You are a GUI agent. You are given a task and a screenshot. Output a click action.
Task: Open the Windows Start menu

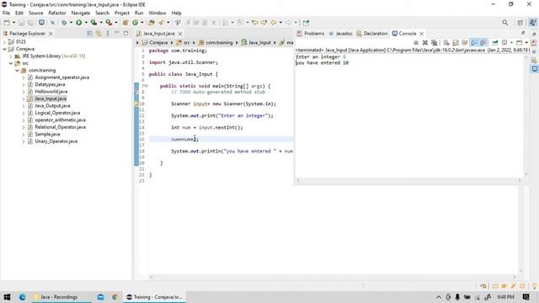click(x=7, y=297)
